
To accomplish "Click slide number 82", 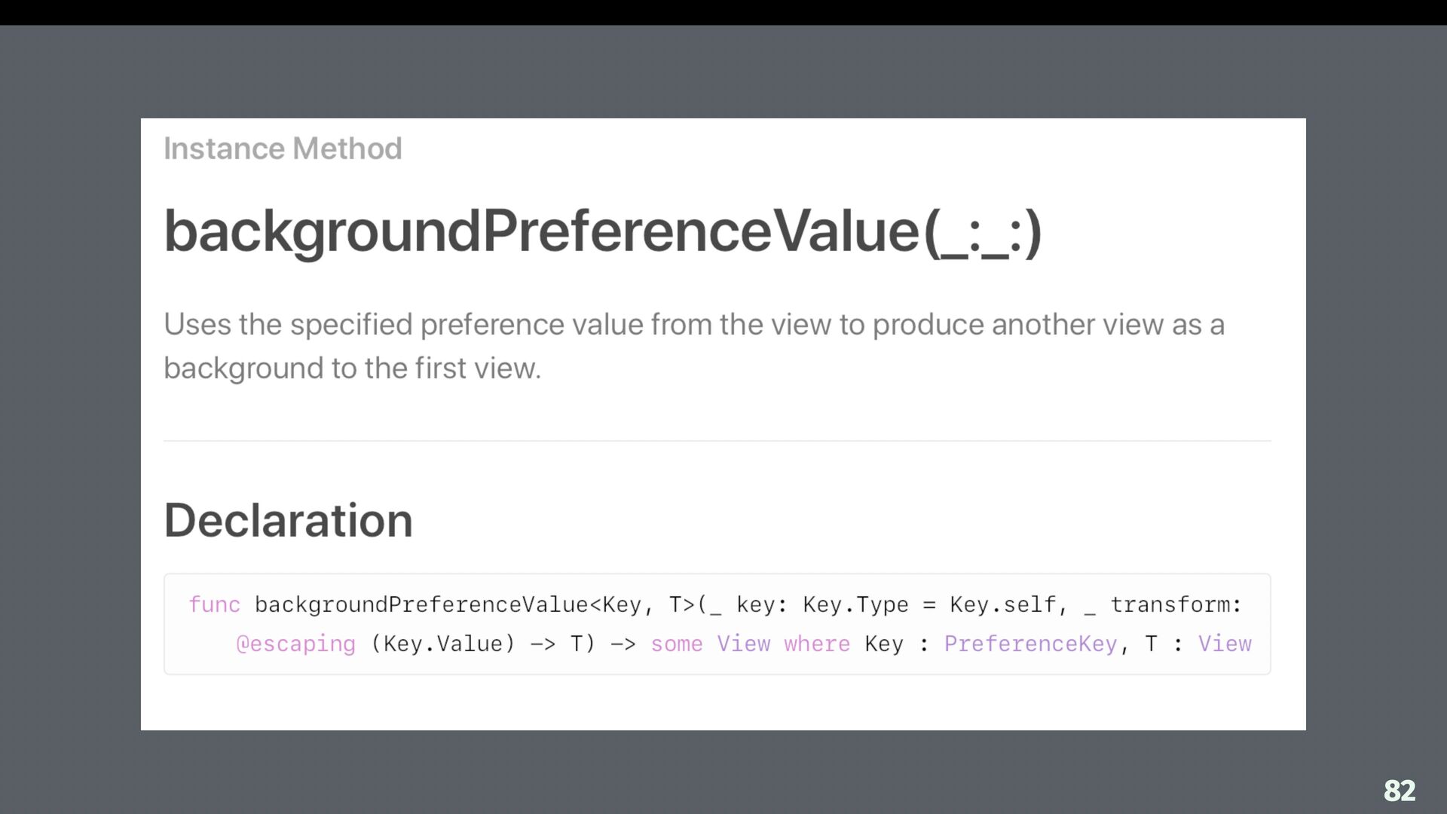I will (x=1400, y=790).
